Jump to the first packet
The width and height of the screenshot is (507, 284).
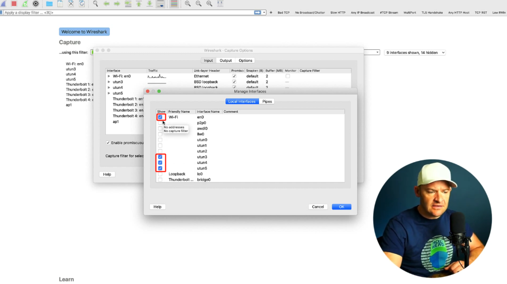click(x=139, y=3)
